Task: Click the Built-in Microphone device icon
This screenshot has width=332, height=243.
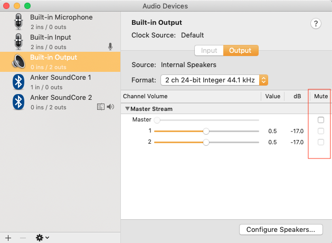Action: pos(20,21)
